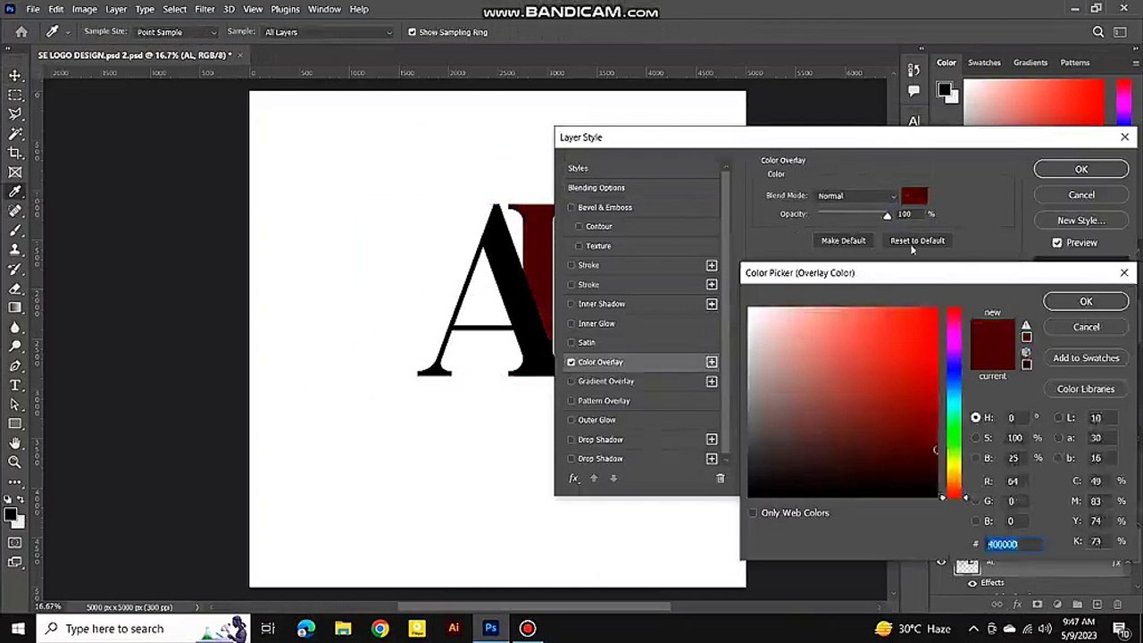
Task: Open the Sample Size Point Sample dropdown
Action: pos(176,32)
